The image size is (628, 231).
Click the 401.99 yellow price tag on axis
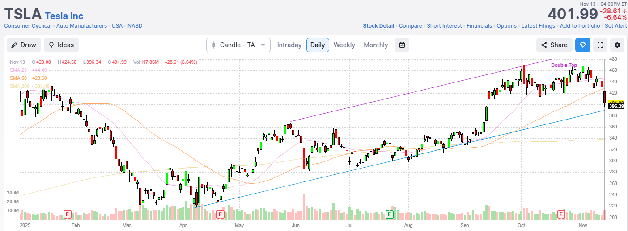click(x=616, y=103)
